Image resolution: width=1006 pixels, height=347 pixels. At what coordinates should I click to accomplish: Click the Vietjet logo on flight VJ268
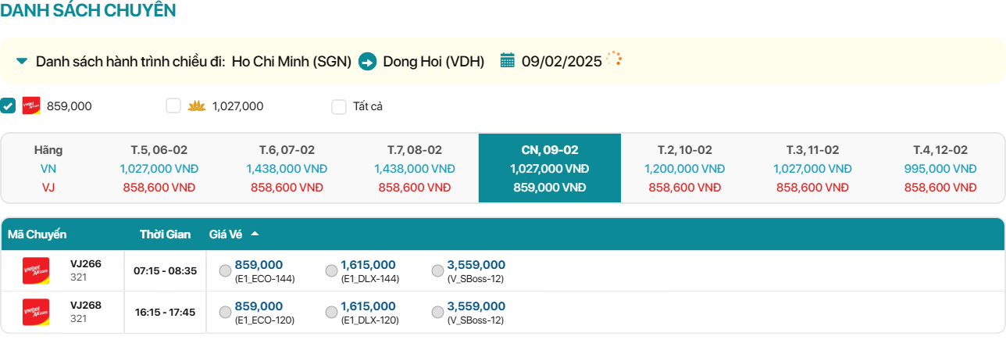click(x=36, y=312)
